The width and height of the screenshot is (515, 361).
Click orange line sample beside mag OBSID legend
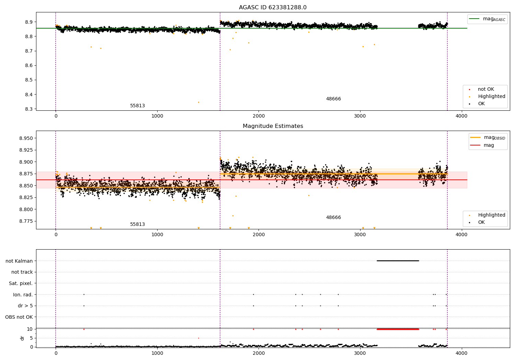(x=475, y=138)
